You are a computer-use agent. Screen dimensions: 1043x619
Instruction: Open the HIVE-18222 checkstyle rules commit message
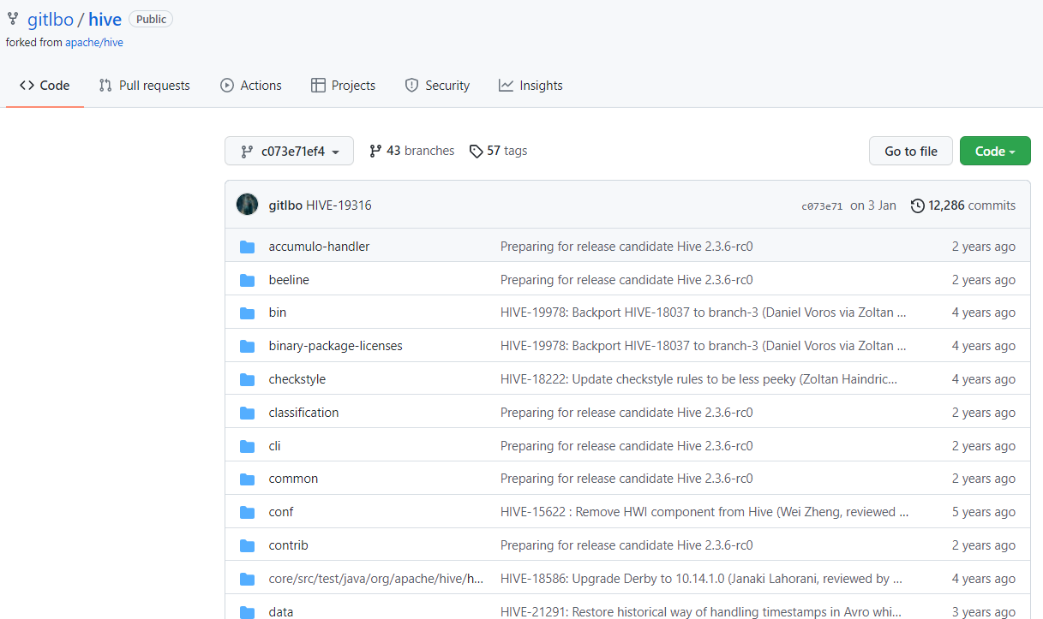pyautogui.click(x=699, y=379)
